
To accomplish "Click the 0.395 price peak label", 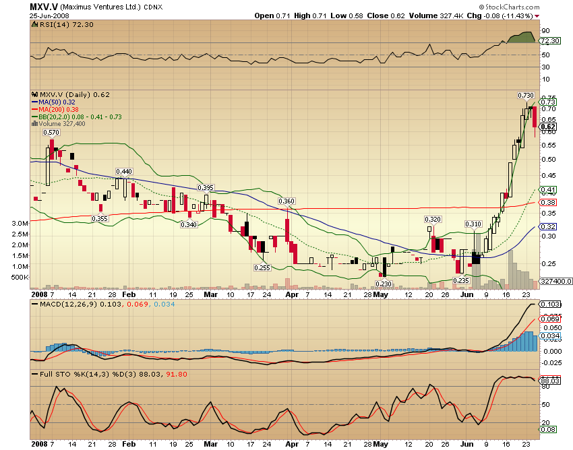I will [x=206, y=187].
